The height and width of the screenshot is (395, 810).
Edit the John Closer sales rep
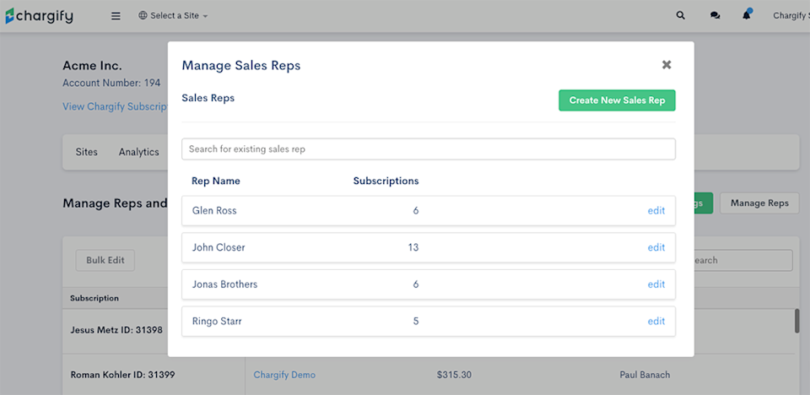coord(656,248)
